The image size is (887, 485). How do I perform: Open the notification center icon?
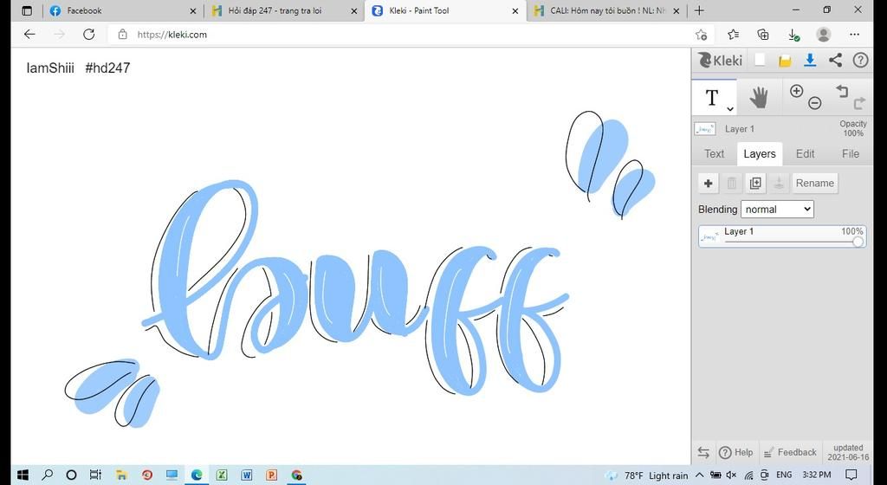tap(851, 475)
